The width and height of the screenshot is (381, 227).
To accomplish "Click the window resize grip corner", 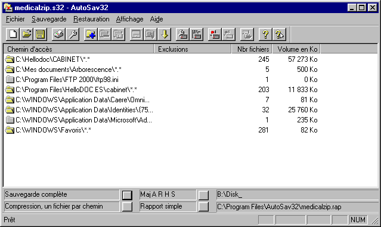I will click(374, 220).
